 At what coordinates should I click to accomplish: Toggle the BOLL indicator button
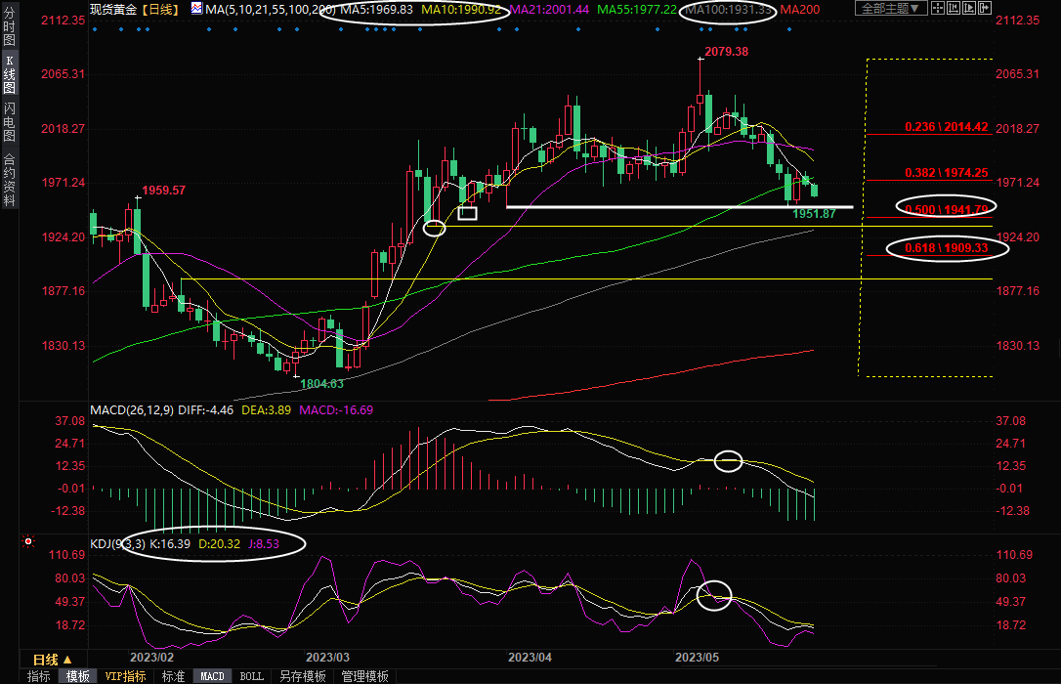[252, 676]
